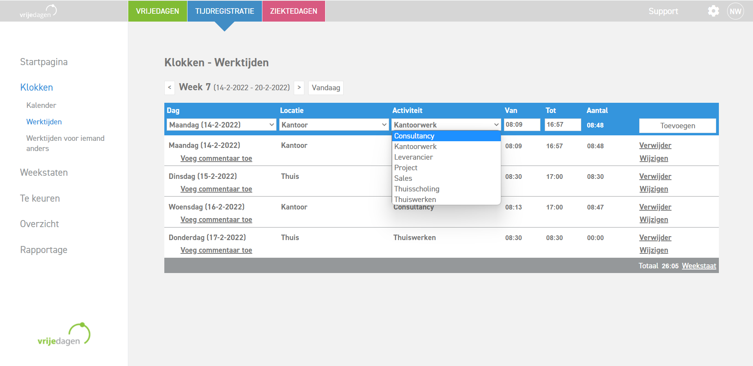Image resolution: width=753 pixels, height=366 pixels.
Task: Select Sales from activity list
Action: point(403,178)
